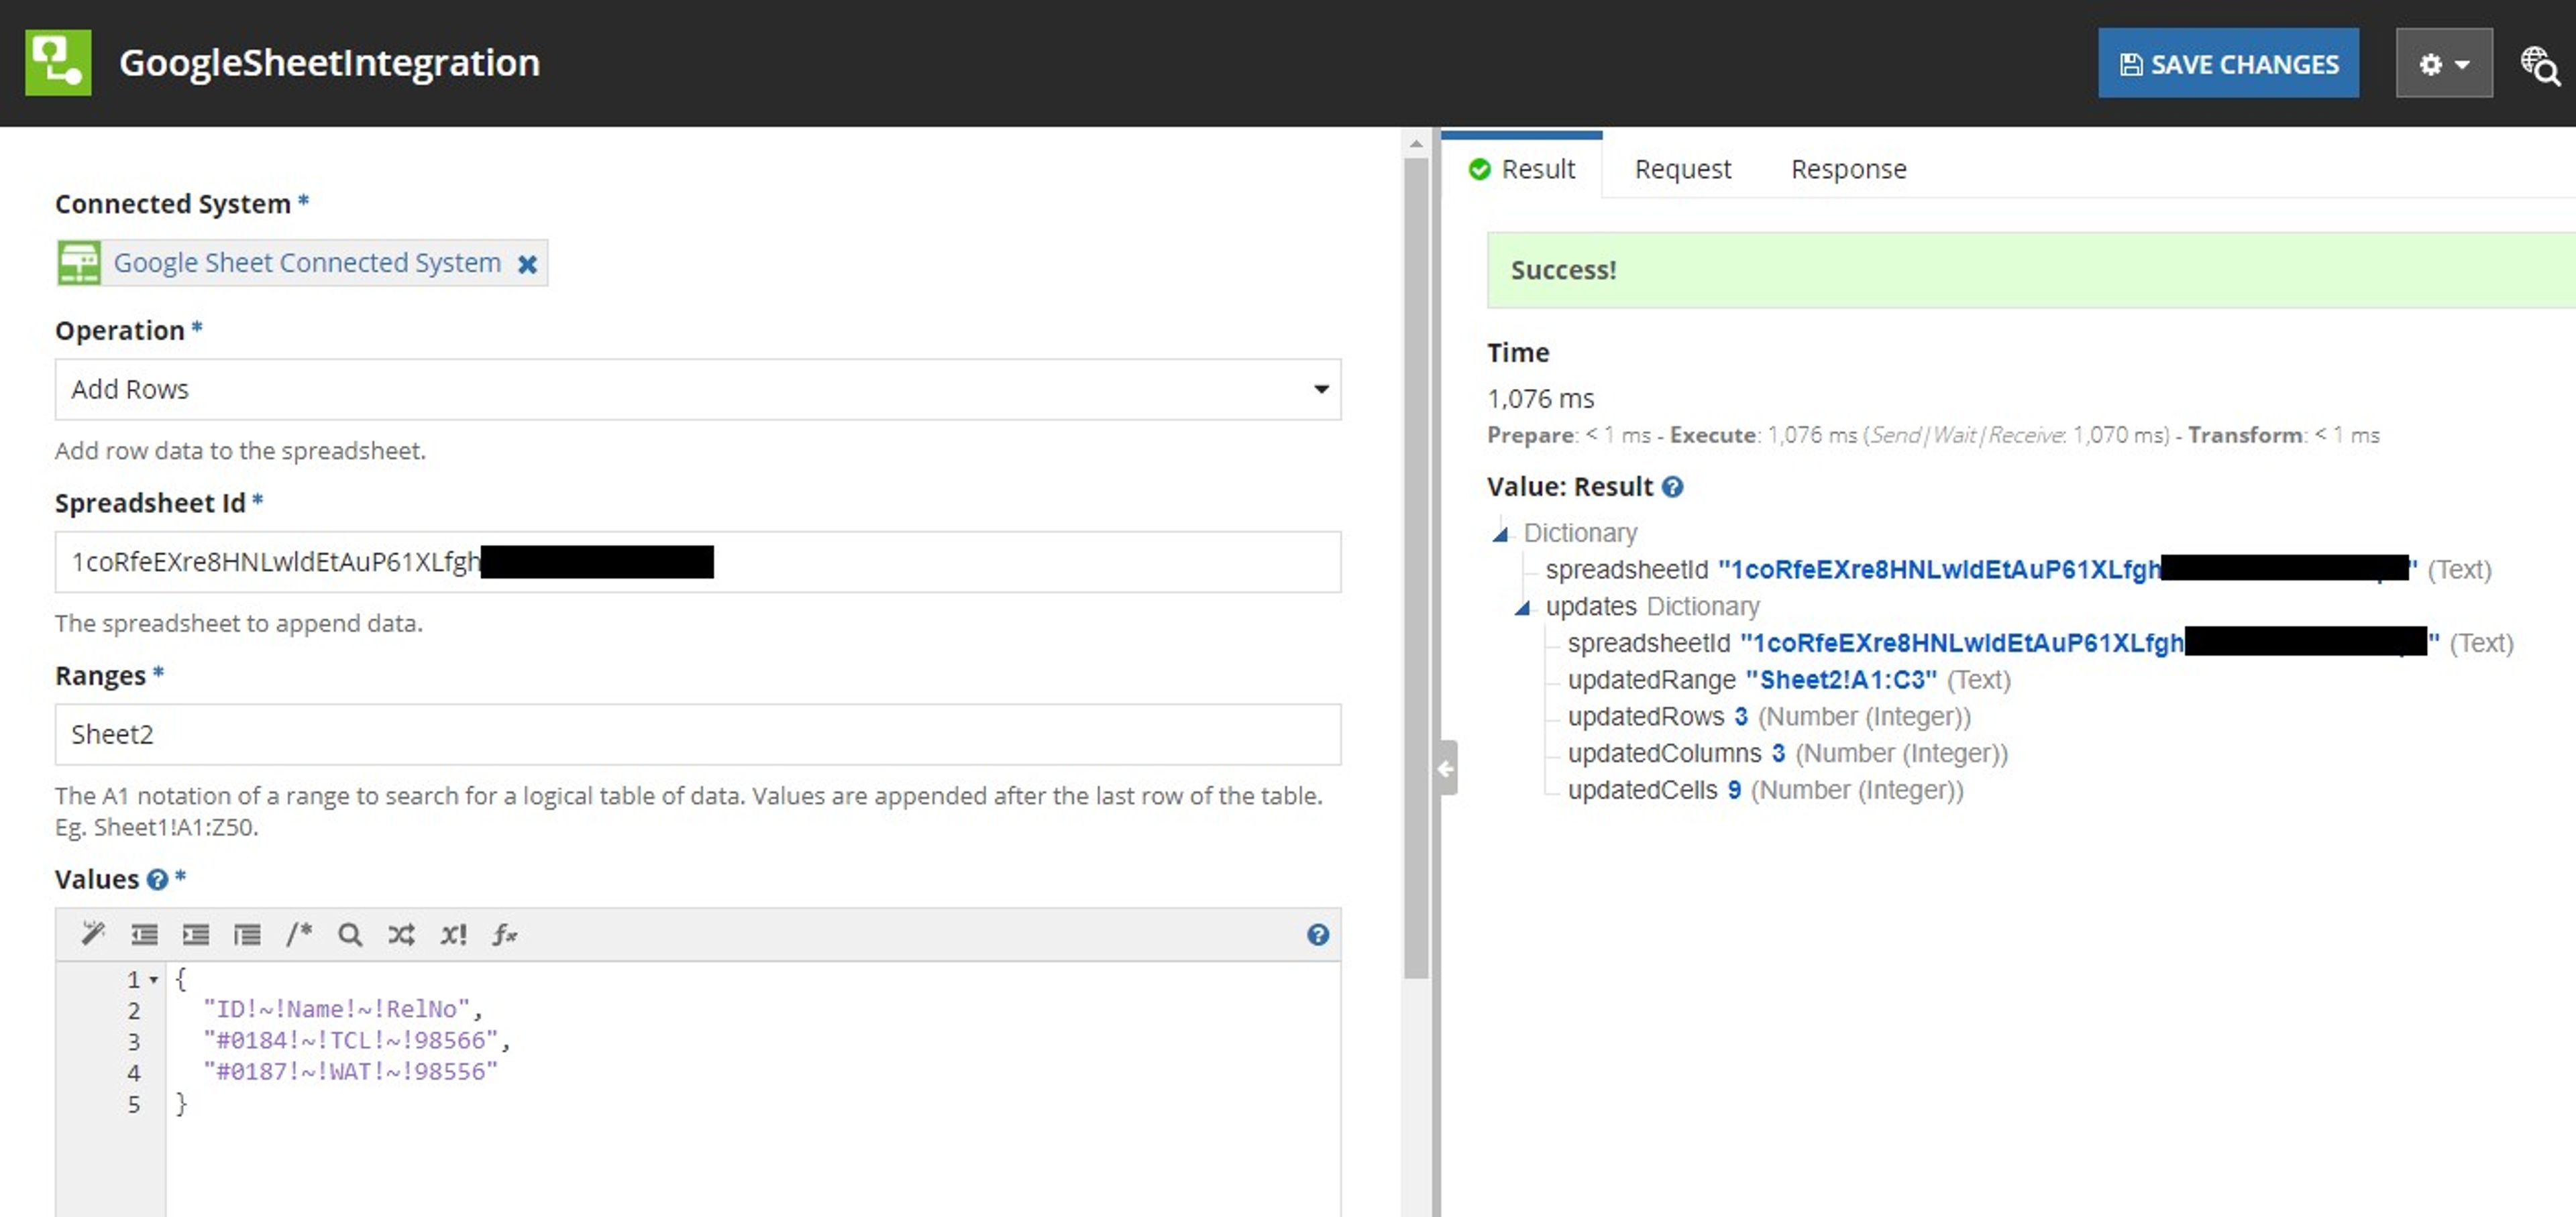Click the magic wand format expression icon

pyautogui.click(x=93, y=934)
